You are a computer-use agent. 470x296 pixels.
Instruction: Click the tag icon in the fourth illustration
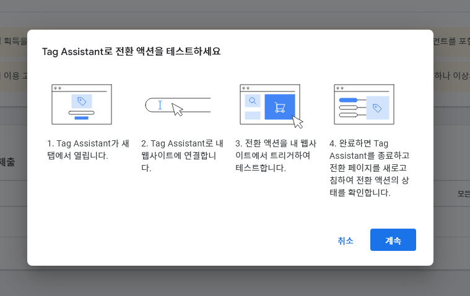pos(376,108)
